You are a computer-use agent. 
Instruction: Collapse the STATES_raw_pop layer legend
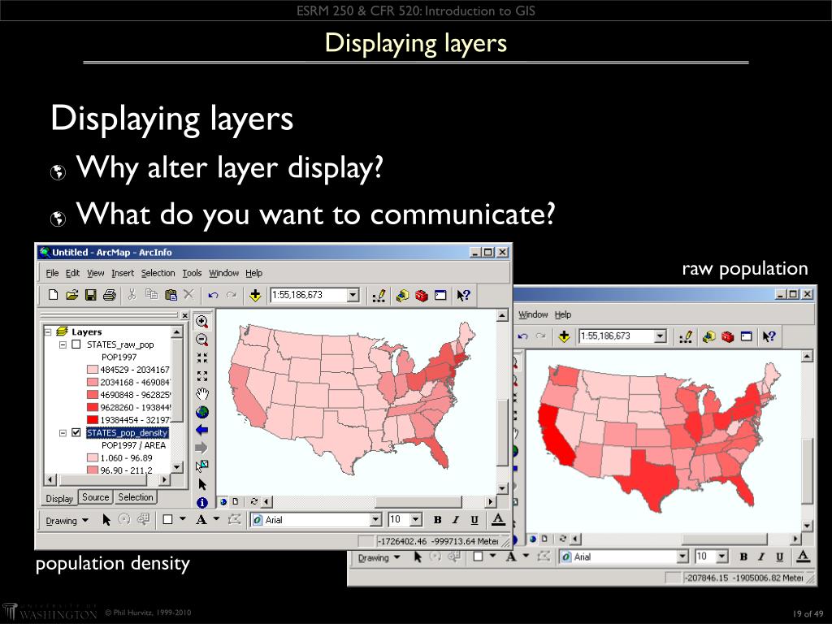[x=63, y=344]
